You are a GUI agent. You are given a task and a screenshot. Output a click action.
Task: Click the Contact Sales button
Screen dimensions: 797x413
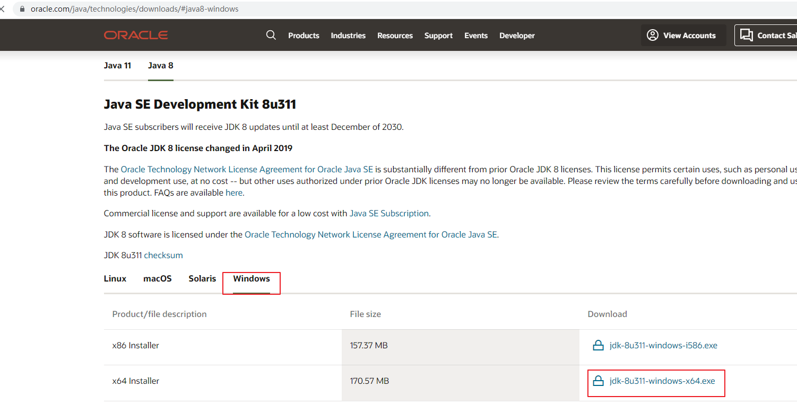[766, 35]
